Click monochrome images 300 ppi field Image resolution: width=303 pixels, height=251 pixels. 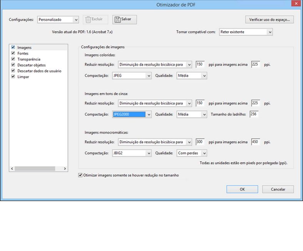pos(200,142)
